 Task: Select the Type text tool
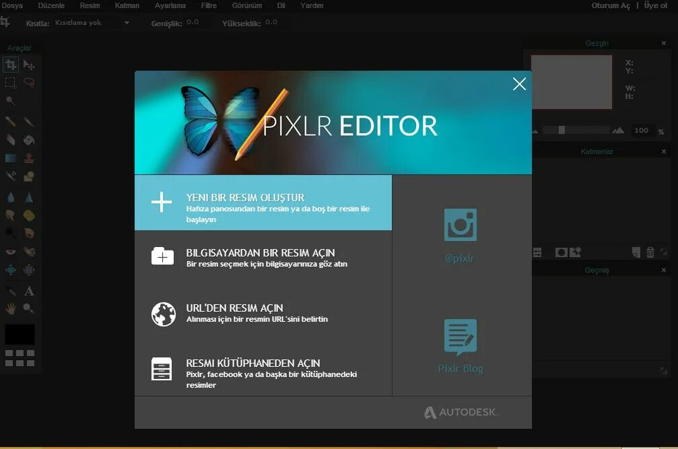tap(29, 291)
